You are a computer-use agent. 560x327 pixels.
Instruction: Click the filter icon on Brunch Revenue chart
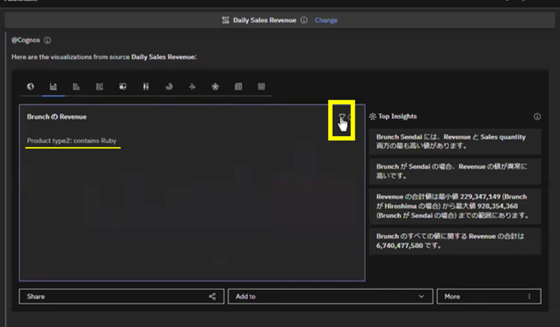click(342, 117)
